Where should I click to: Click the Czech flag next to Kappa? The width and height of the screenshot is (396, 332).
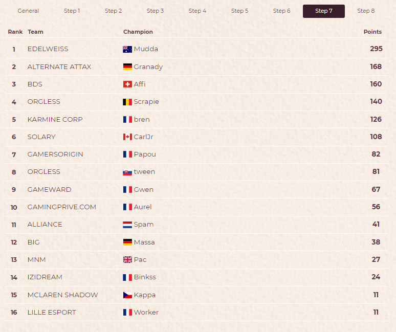[x=127, y=295]
